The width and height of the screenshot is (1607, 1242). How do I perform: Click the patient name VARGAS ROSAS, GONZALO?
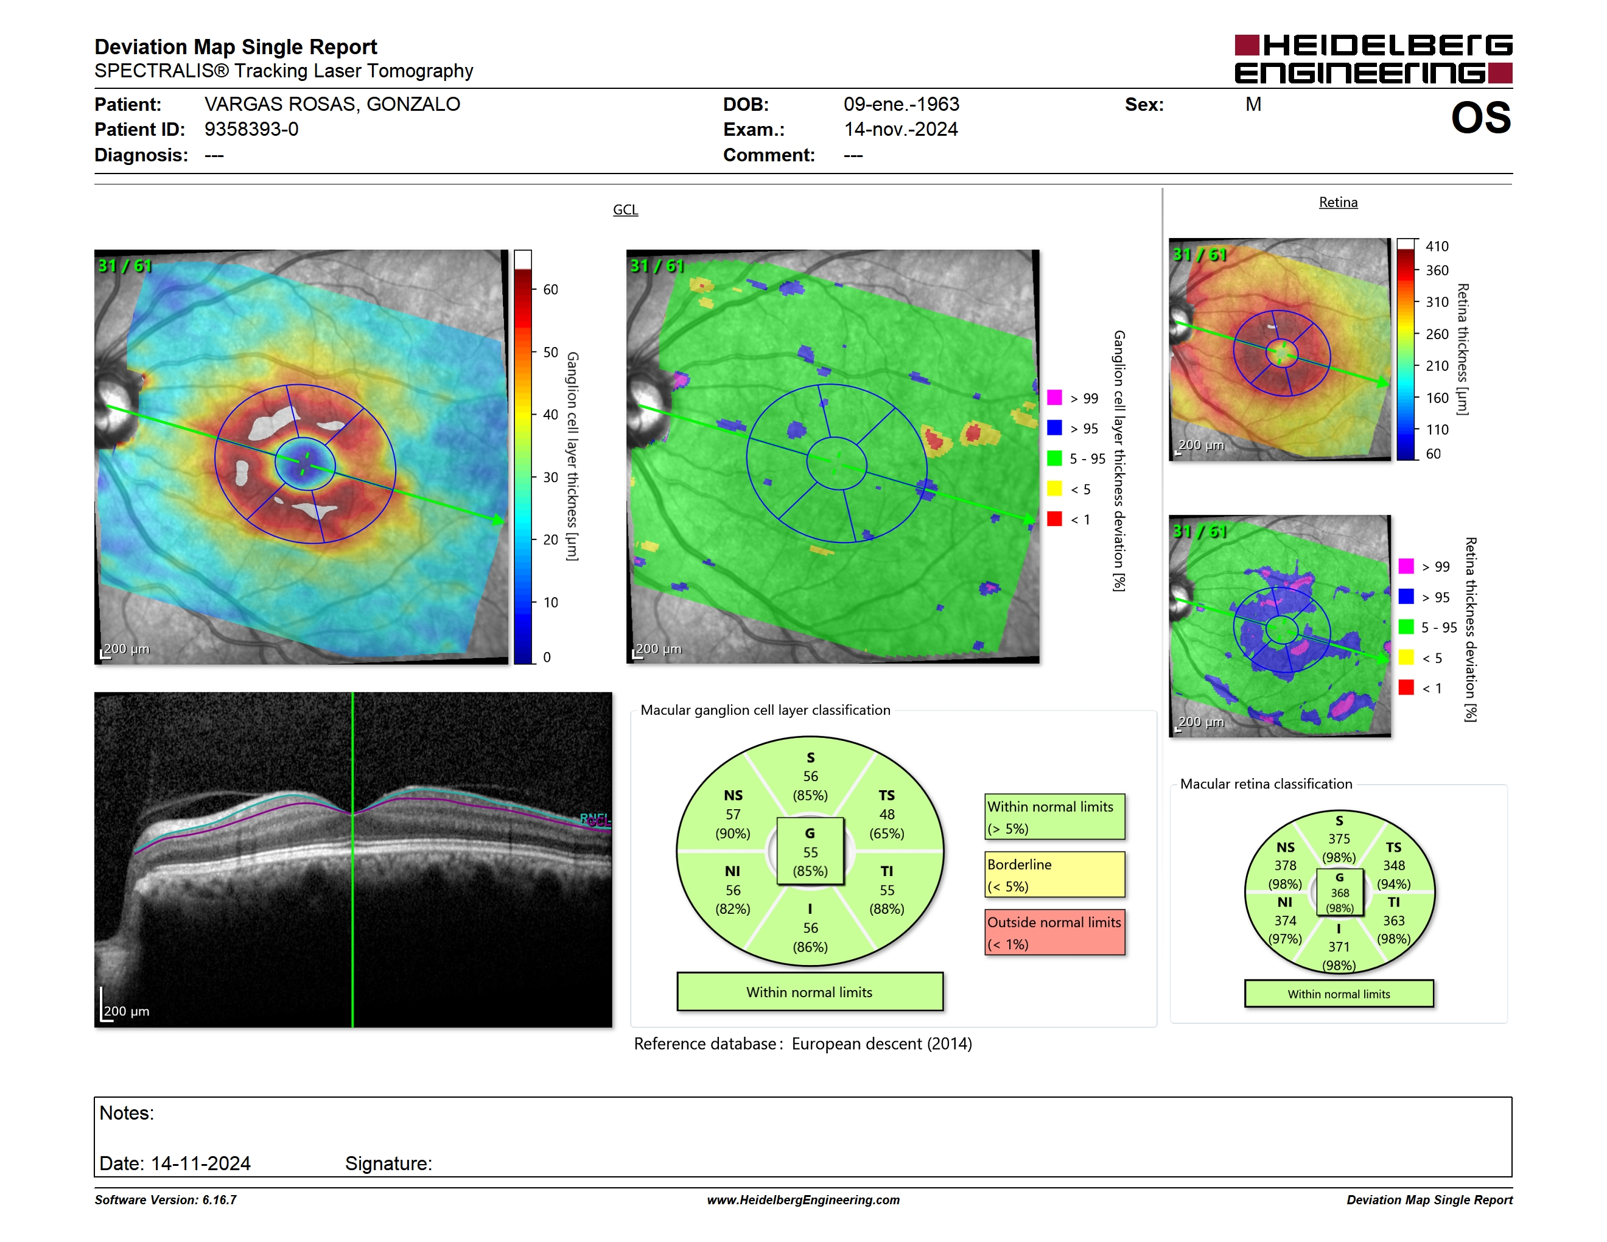click(332, 103)
